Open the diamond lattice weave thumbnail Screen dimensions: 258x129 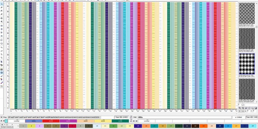tap(247, 13)
